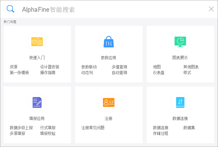The height and width of the screenshot is (147, 218).
Task: Open the 参数应用 blue bag icon
Action: click(109, 41)
